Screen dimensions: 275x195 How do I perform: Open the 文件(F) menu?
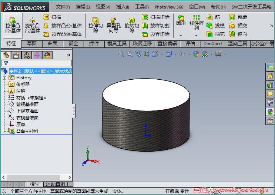[63, 7]
